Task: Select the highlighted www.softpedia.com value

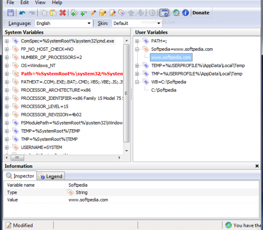Action: [x=171, y=57]
